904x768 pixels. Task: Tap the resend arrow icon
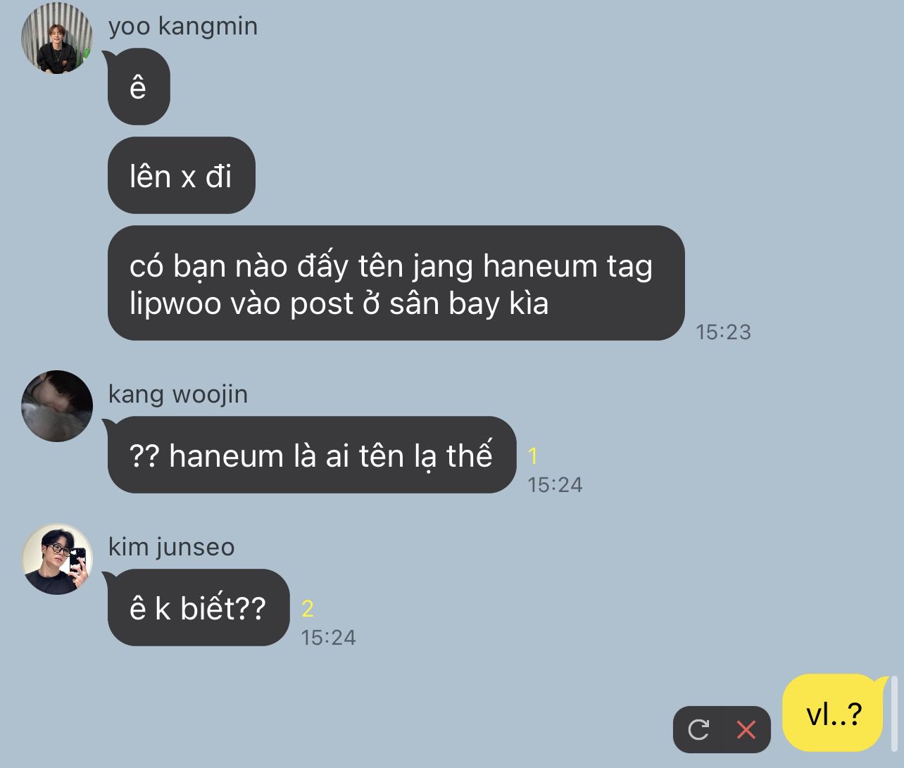click(698, 729)
